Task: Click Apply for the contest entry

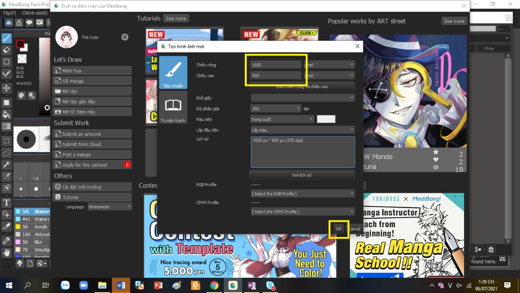Action: point(92,165)
